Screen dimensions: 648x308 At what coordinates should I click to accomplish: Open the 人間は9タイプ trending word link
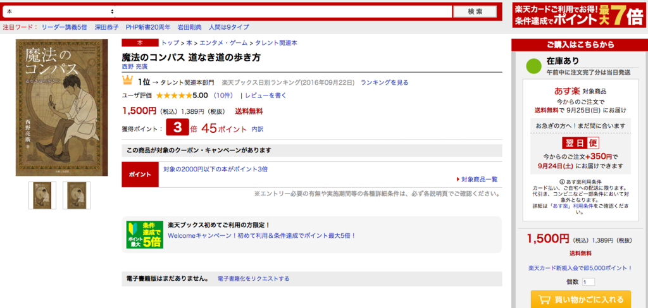pos(229,27)
